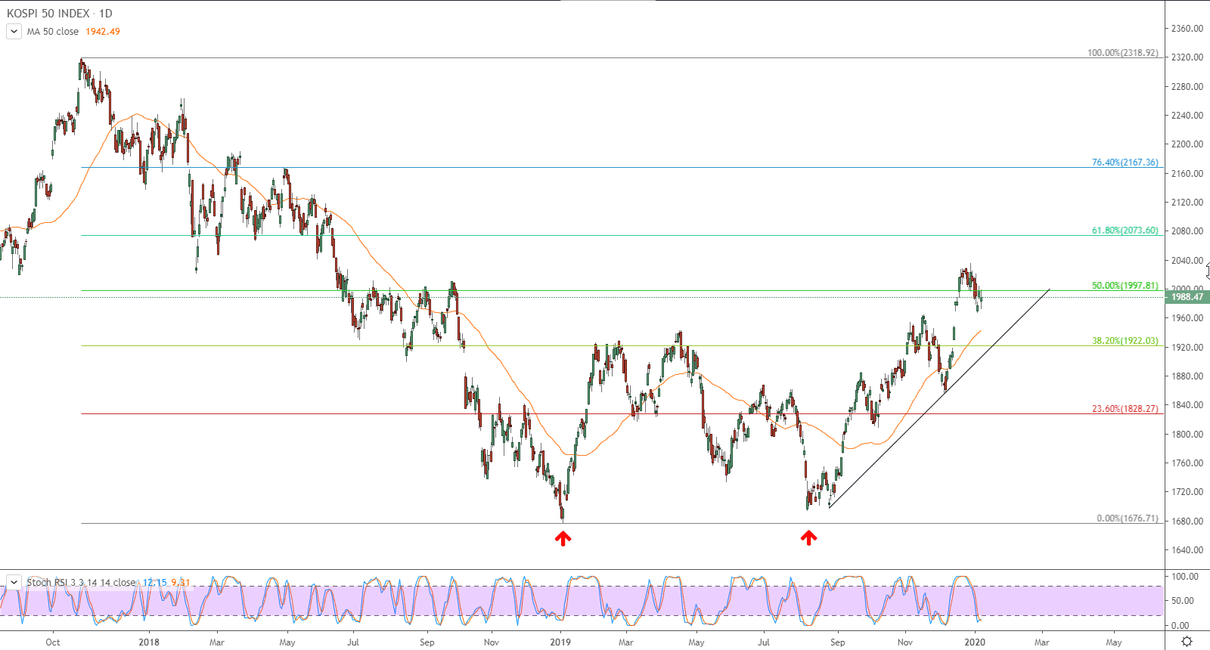
Task: Select the 23.60%(1828.27) Fibonacci level label
Action: [x=1125, y=409]
